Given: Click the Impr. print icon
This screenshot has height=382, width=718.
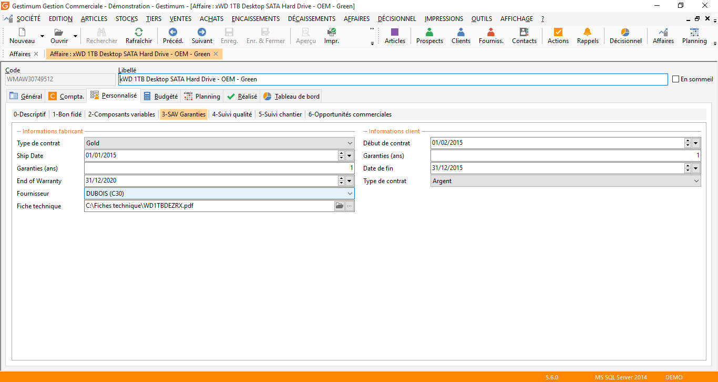Looking at the screenshot, I should tap(332, 32).
